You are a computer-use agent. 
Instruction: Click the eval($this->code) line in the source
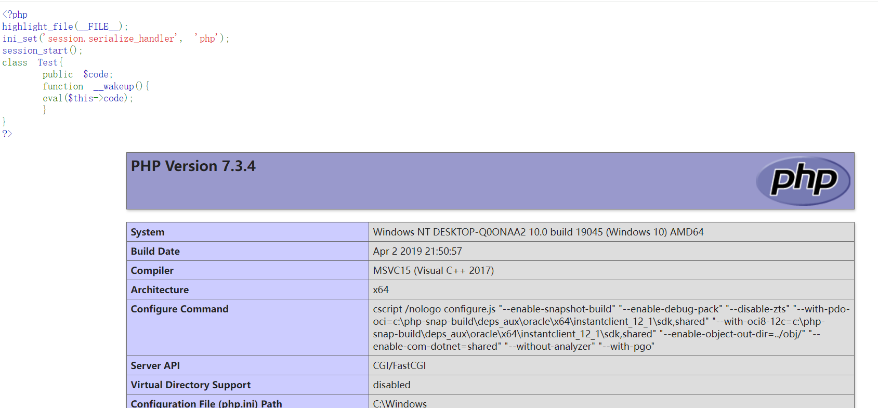point(88,98)
